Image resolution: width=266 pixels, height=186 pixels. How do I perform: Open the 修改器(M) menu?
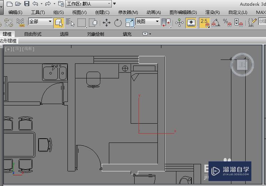coord(128,12)
